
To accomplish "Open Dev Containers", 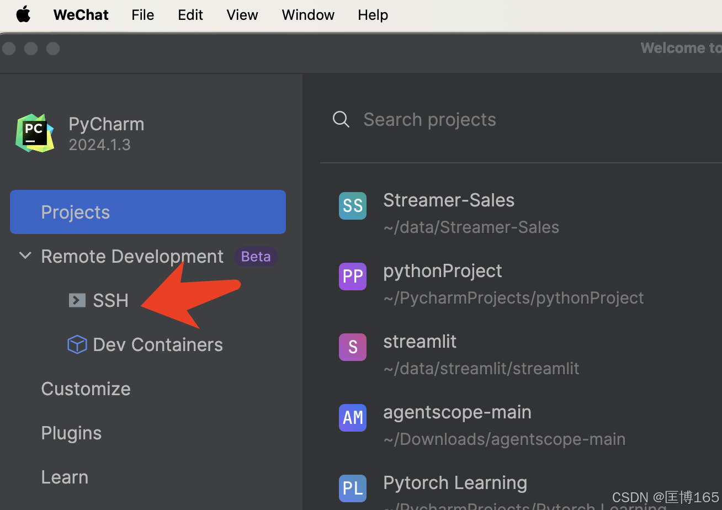I will click(158, 344).
